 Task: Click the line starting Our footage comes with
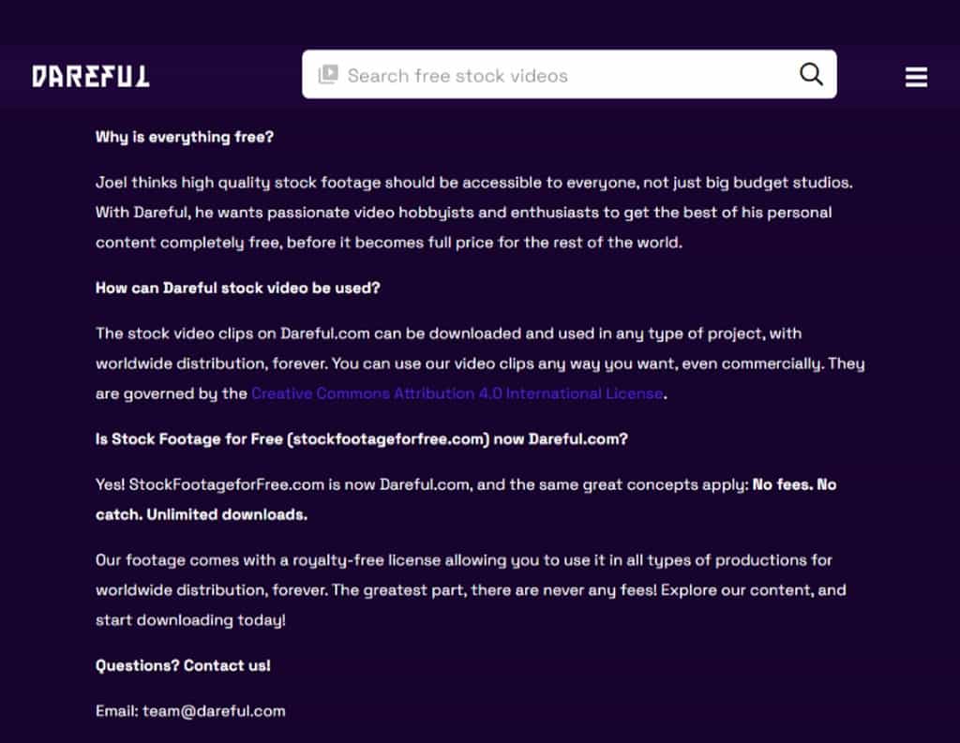coord(463,560)
